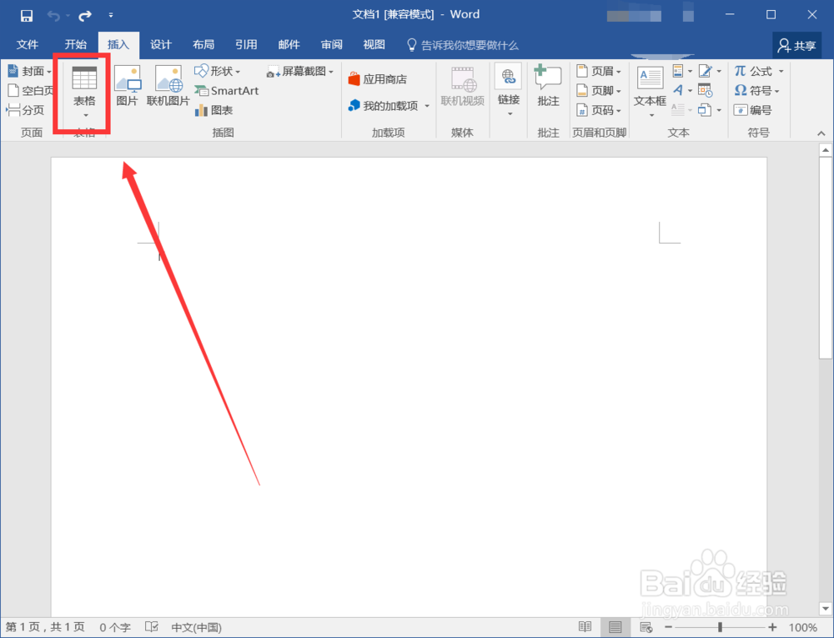Click the Object (对象) icon
The height and width of the screenshot is (638, 834).
tap(705, 110)
